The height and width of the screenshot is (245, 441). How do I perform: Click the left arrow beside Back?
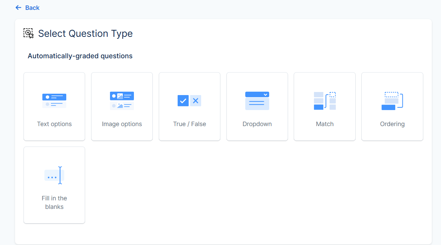tap(18, 7)
